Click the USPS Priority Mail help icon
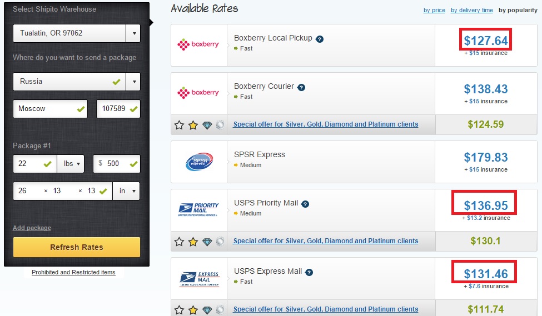The height and width of the screenshot is (316, 542). [x=305, y=204]
